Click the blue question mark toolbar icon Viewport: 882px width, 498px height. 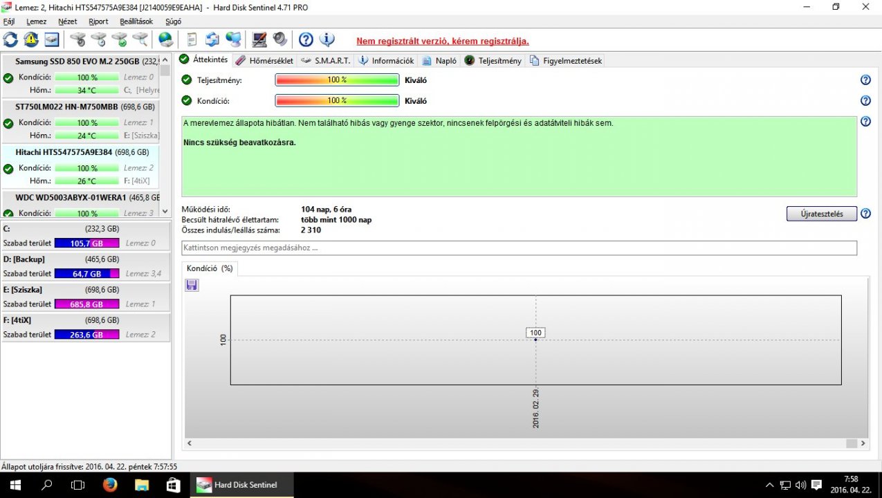click(306, 39)
